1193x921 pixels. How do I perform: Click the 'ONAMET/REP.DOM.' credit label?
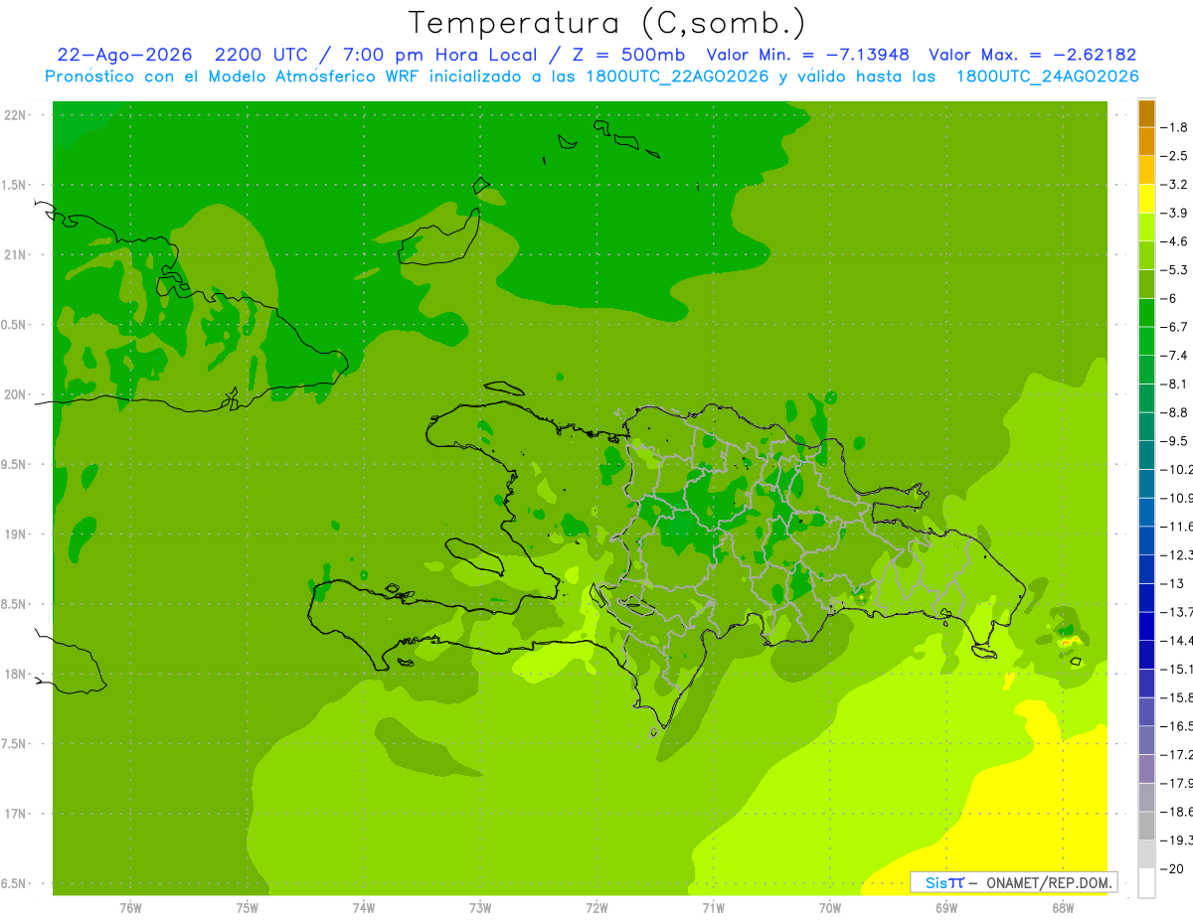coord(1048,881)
